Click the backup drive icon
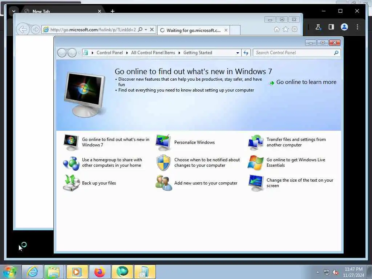Viewport: 372px width, 279px height. [x=71, y=183]
